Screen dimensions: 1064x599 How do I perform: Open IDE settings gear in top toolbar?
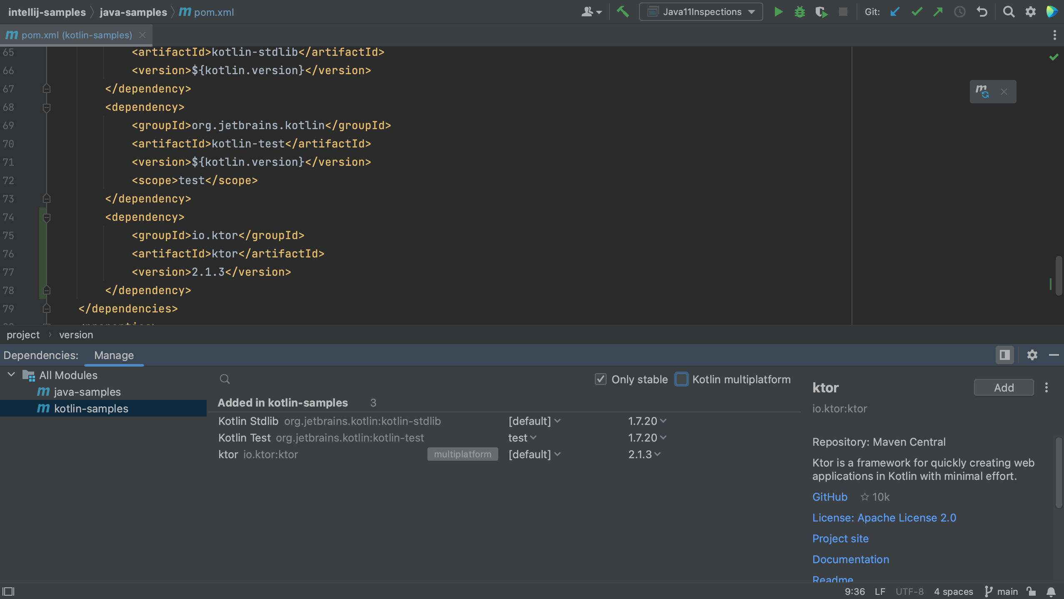tap(1030, 12)
